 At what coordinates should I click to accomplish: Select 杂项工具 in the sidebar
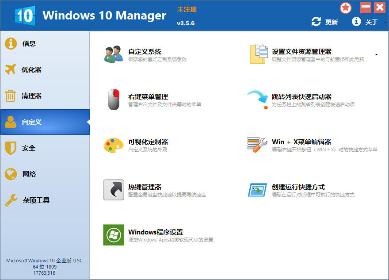click(x=36, y=200)
